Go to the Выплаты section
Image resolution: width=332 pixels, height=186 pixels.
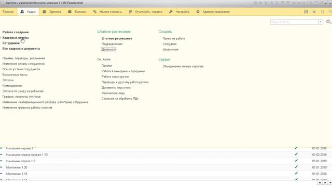pyautogui.click(x=77, y=12)
